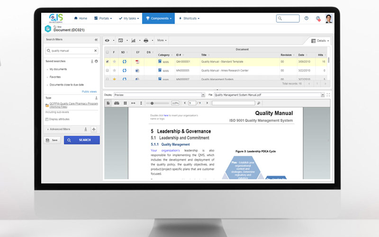The image size is (379, 237).
Task: Click the bar chart icon in the toolbar
Action: [133, 40]
